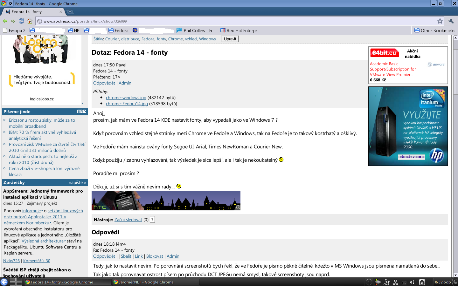Click the Začni sledovat link
The width and height of the screenshot is (458, 286).
coord(128,220)
